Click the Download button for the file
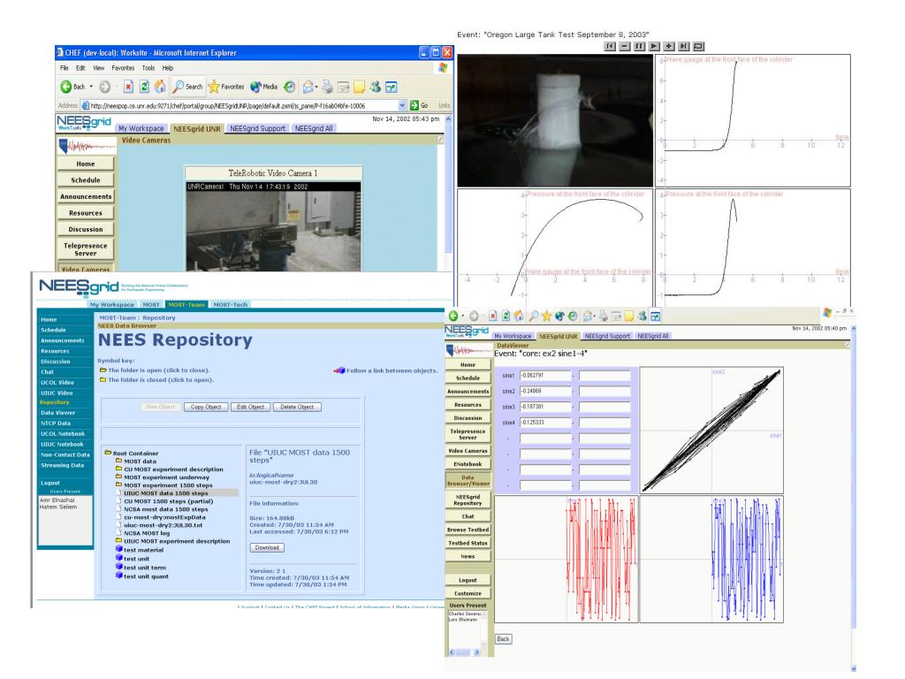The image size is (905, 679). [x=266, y=548]
